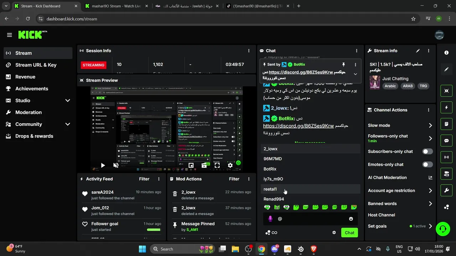Click the Arabic tag chip

tap(390, 86)
